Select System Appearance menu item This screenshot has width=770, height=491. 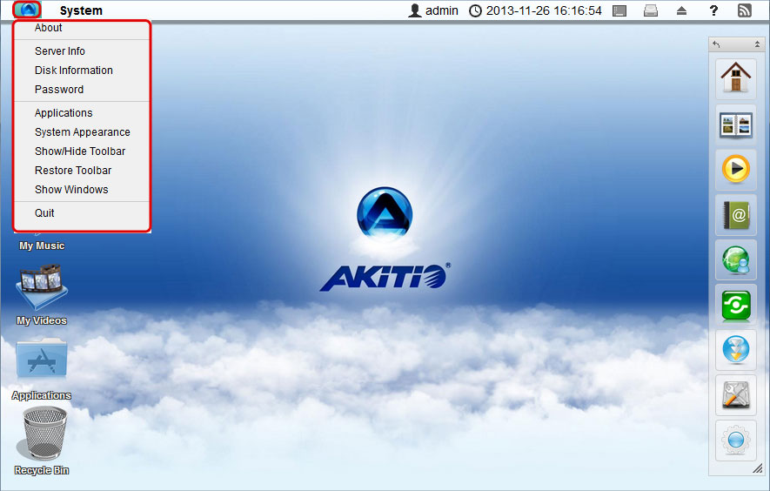[83, 132]
